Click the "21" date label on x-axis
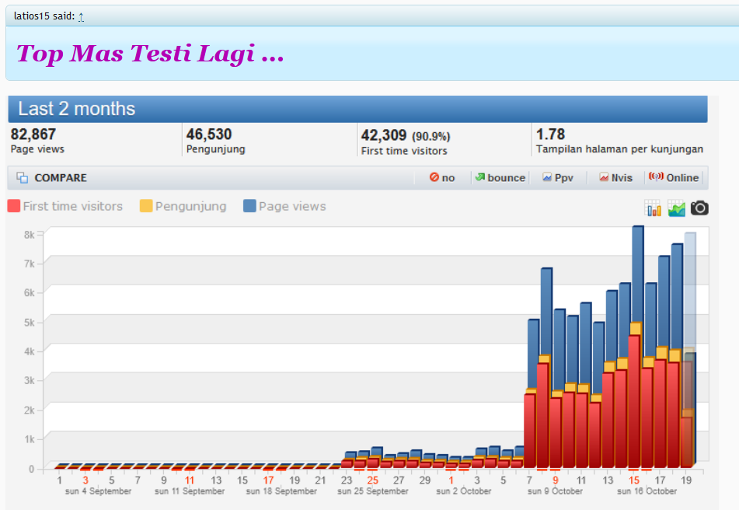Image resolution: width=739 pixels, height=510 pixels. tap(320, 480)
